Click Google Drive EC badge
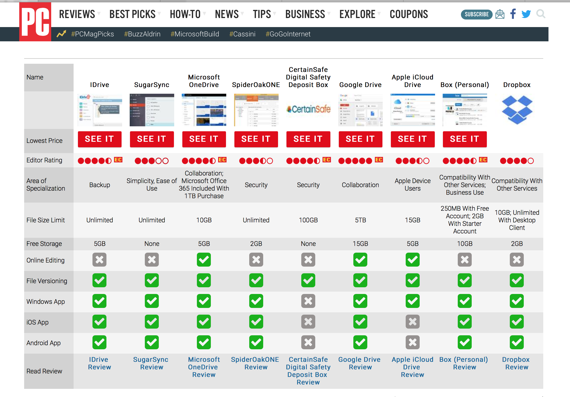Viewport: 570px width, 397px height. click(379, 160)
